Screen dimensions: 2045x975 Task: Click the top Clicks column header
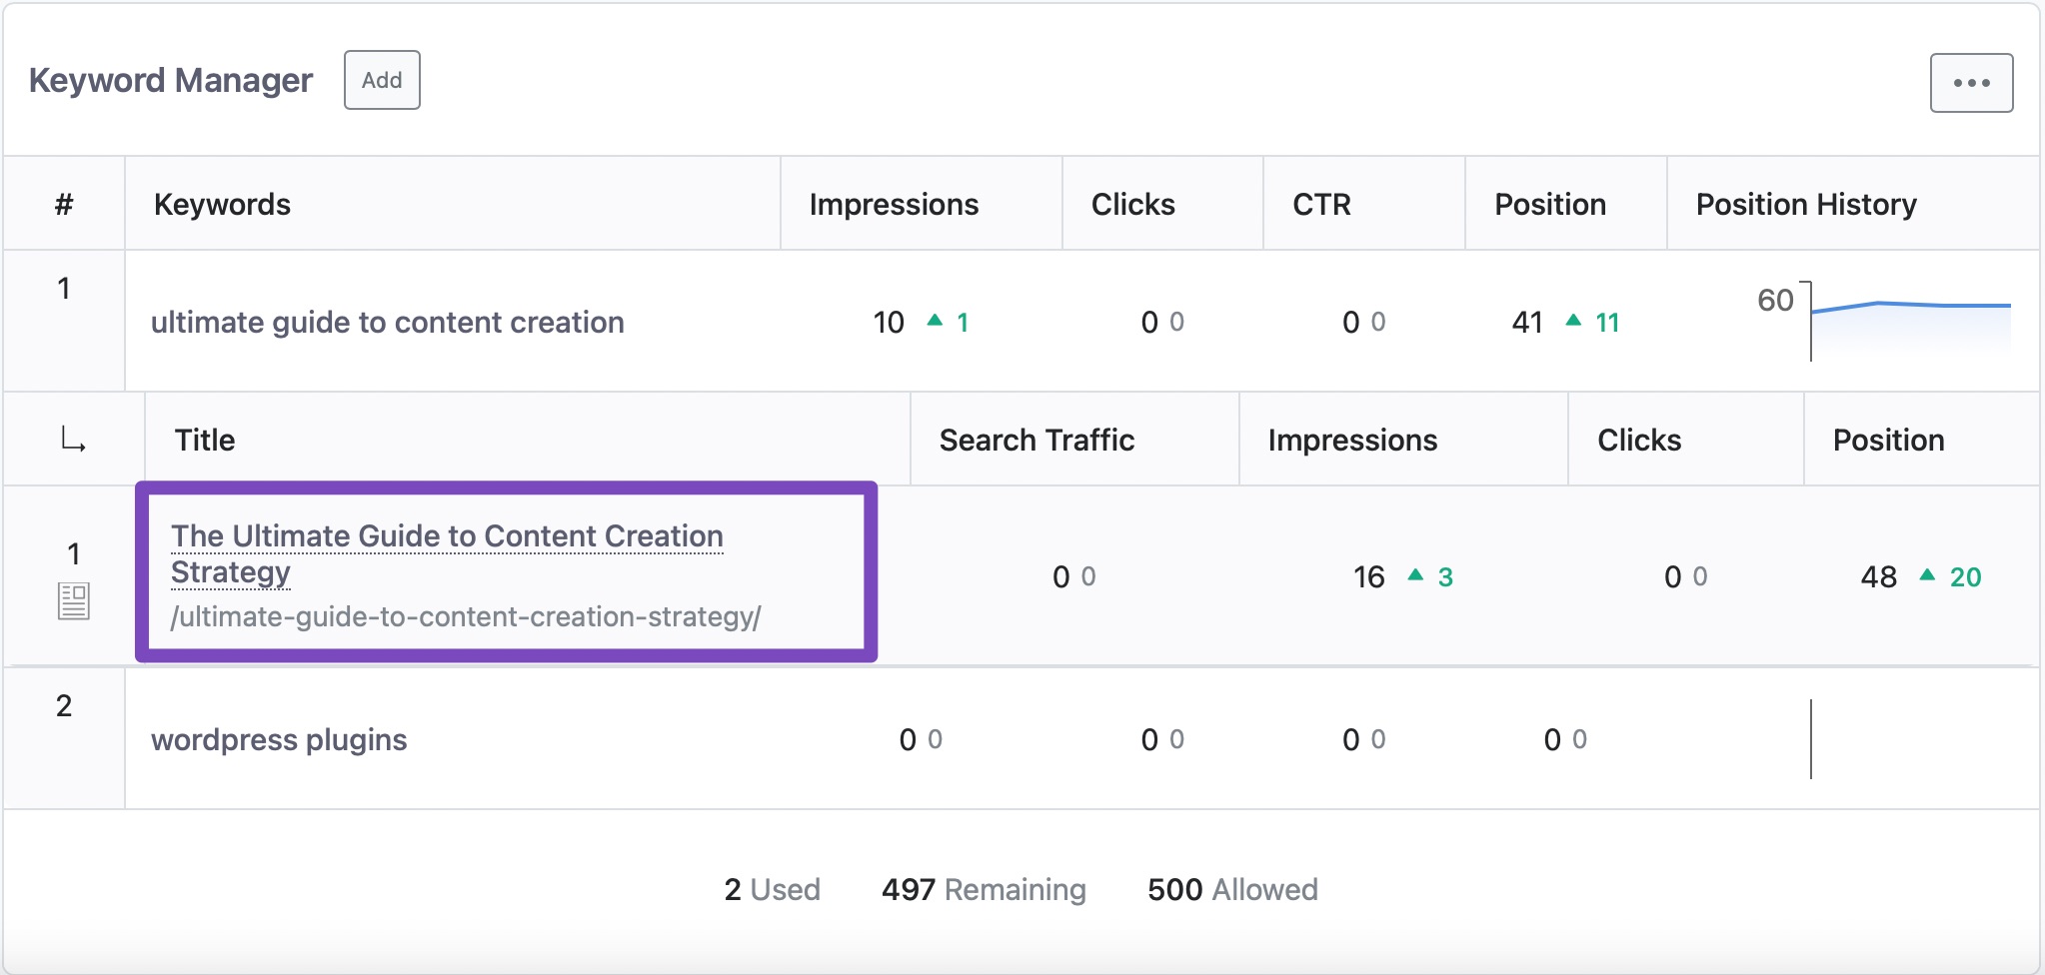click(1132, 204)
